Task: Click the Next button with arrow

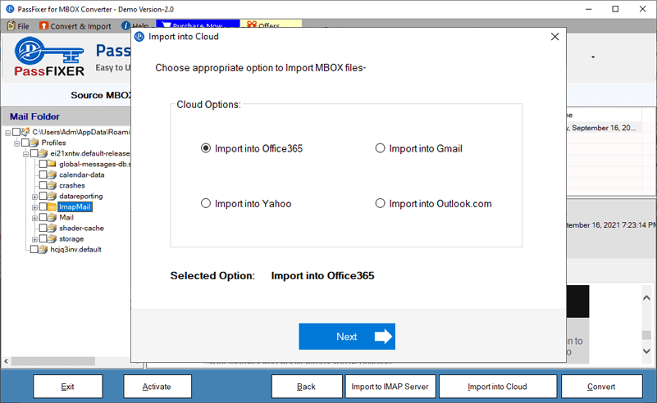Action: pos(347,337)
